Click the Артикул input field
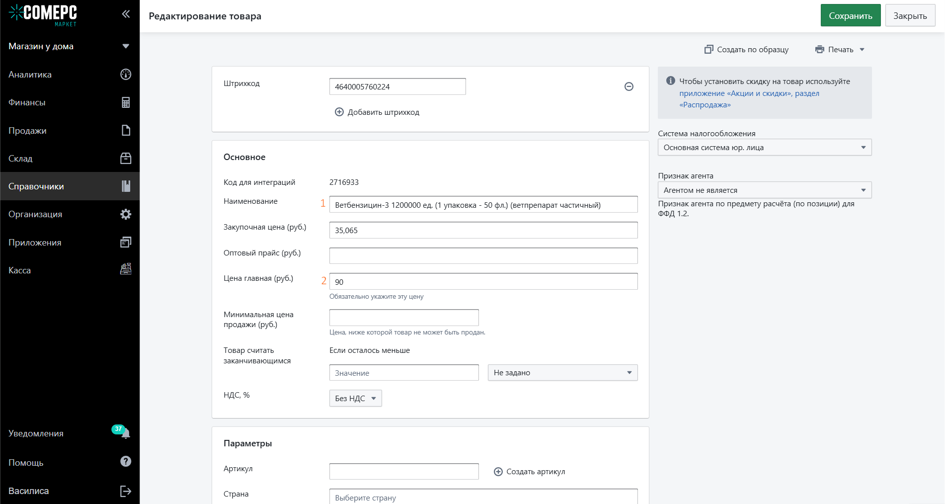Screen dimensions: 945x504 tap(404, 471)
